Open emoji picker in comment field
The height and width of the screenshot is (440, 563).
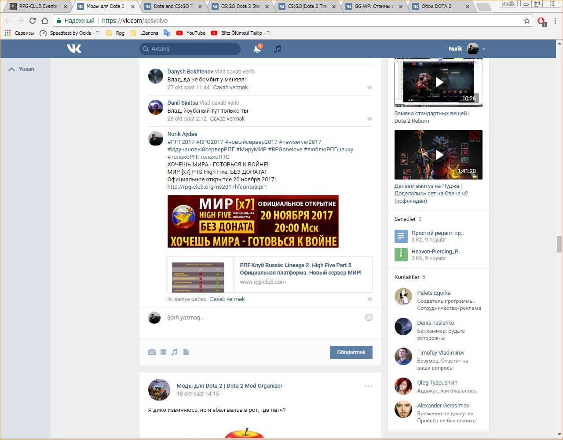pyautogui.click(x=369, y=317)
